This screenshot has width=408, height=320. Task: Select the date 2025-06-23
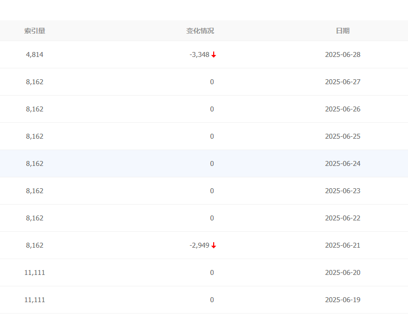point(343,191)
